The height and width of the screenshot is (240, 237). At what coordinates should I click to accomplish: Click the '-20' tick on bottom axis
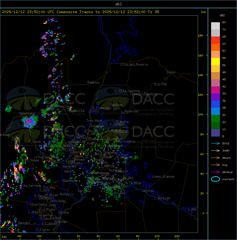tap(39, 236)
